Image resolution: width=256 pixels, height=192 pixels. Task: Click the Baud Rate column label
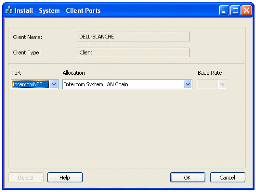210,73
